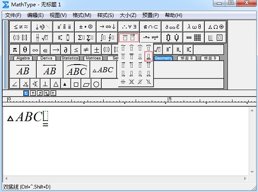This screenshot has height=192, width=258.
Task: Insert the theta symbol from small bar
Action: [25, 50]
